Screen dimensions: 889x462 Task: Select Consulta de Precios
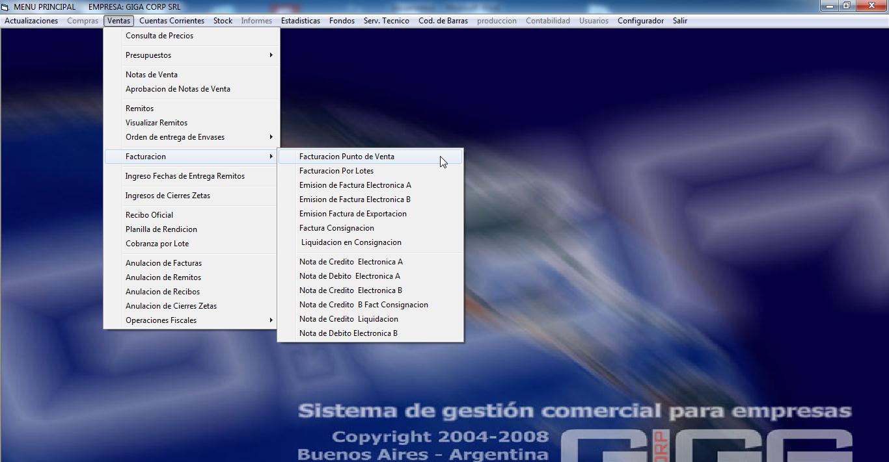click(192, 36)
